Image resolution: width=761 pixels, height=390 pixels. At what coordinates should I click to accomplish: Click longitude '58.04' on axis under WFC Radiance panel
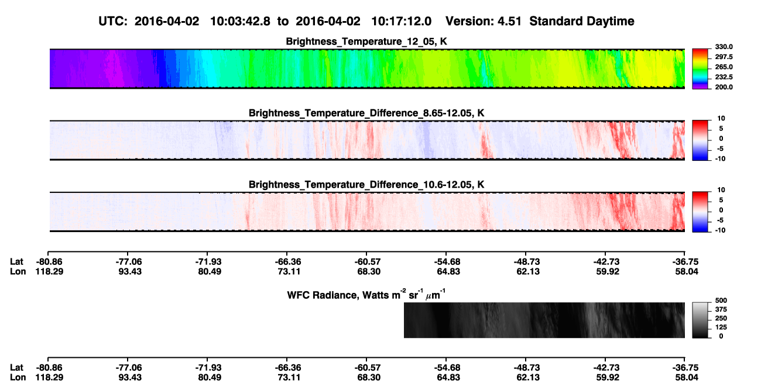point(686,377)
